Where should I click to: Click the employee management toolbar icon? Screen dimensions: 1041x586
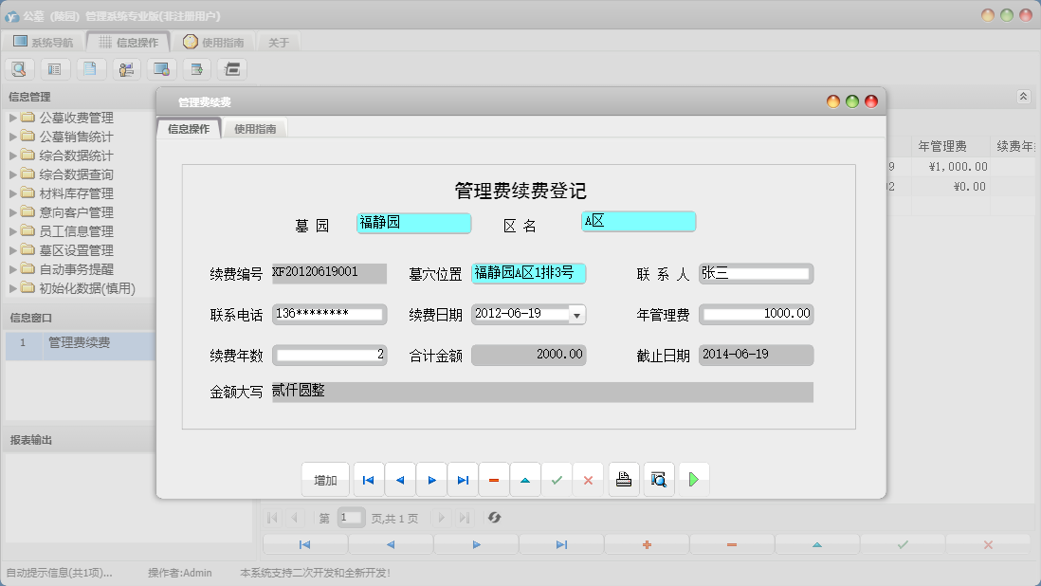tap(124, 68)
